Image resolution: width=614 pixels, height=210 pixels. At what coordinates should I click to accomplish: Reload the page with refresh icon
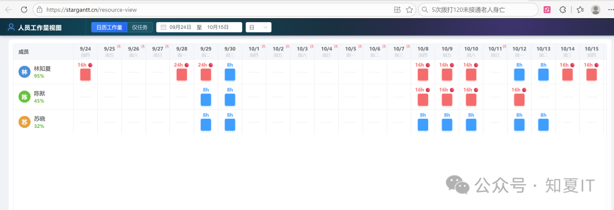click(24, 10)
